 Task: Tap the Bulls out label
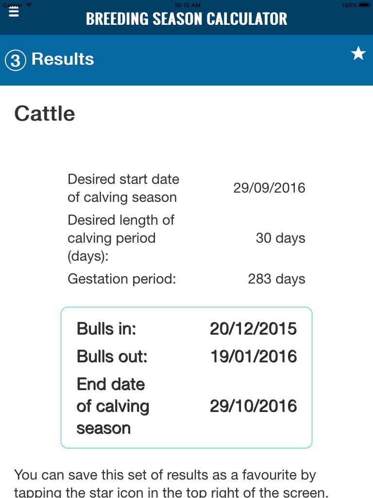(112, 357)
